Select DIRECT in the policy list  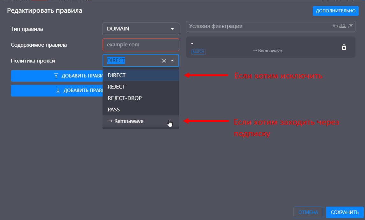(x=140, y=75)
